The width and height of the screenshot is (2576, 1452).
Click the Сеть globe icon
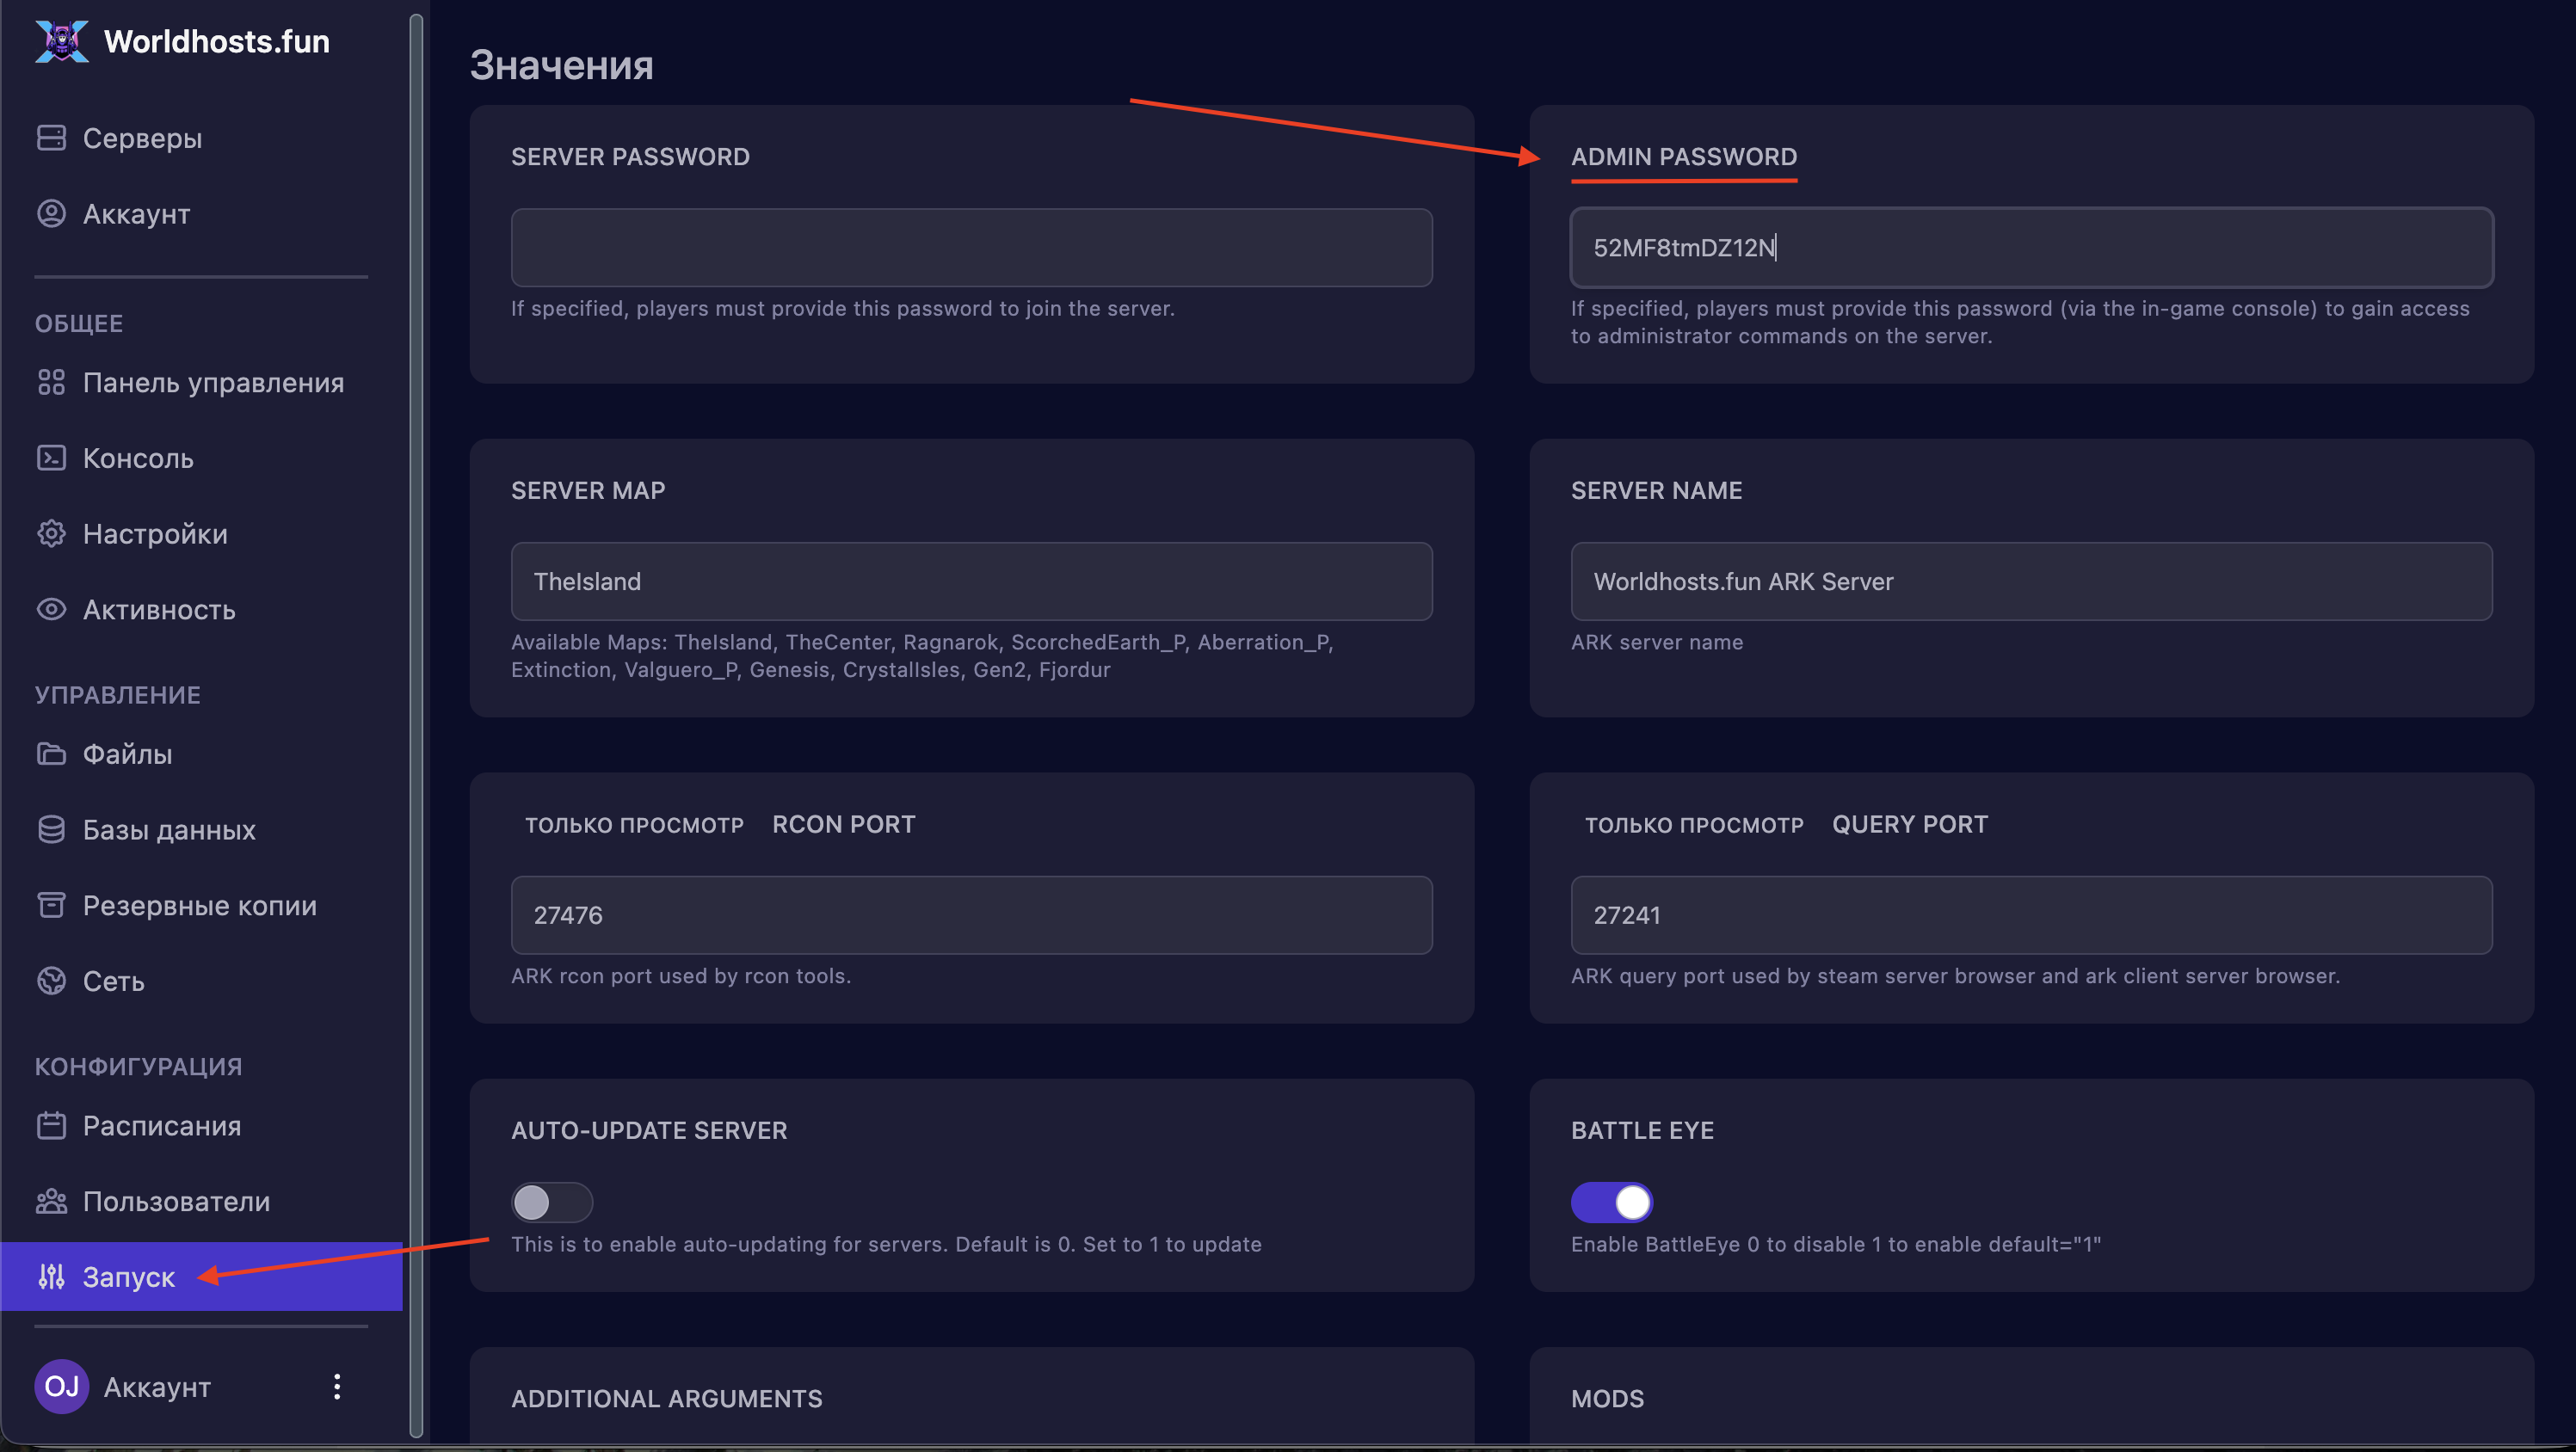click(51, 981)
